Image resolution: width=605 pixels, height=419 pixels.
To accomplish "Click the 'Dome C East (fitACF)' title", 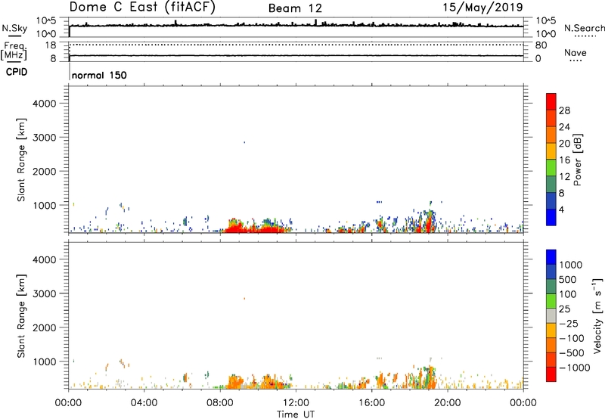I will tap(142, 7).
